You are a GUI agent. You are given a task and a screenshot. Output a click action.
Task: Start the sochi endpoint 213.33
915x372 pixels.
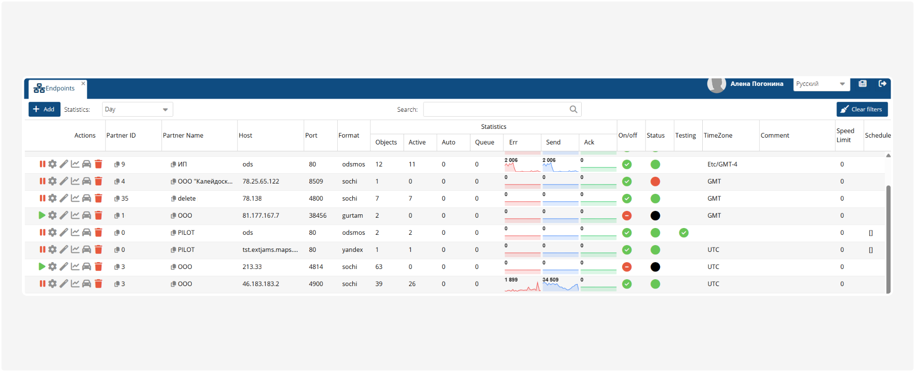point(42,267)
